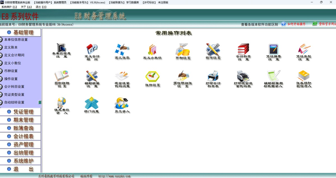
Task: Expand the 凭证管理 sidebar section
Action: coord(24,112)
